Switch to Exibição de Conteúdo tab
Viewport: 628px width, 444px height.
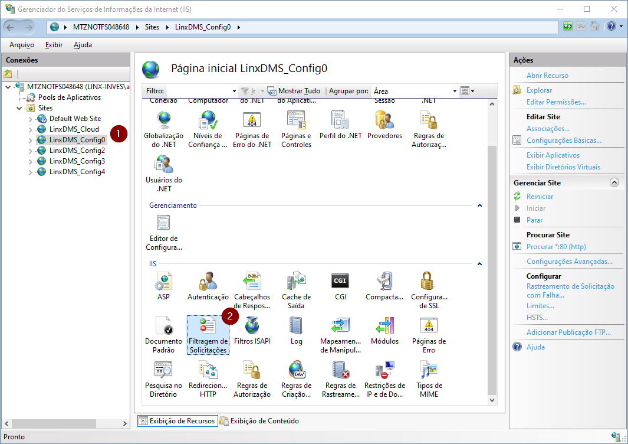259,421
